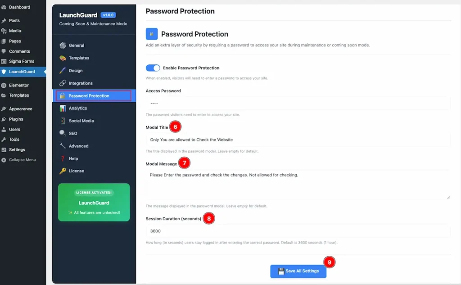Click the Appearance brush icon
This screenshot has height=285, width=461.
tap(4, 109)
